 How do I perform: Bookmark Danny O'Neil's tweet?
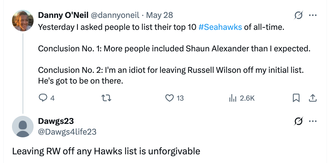pos(296,98)
